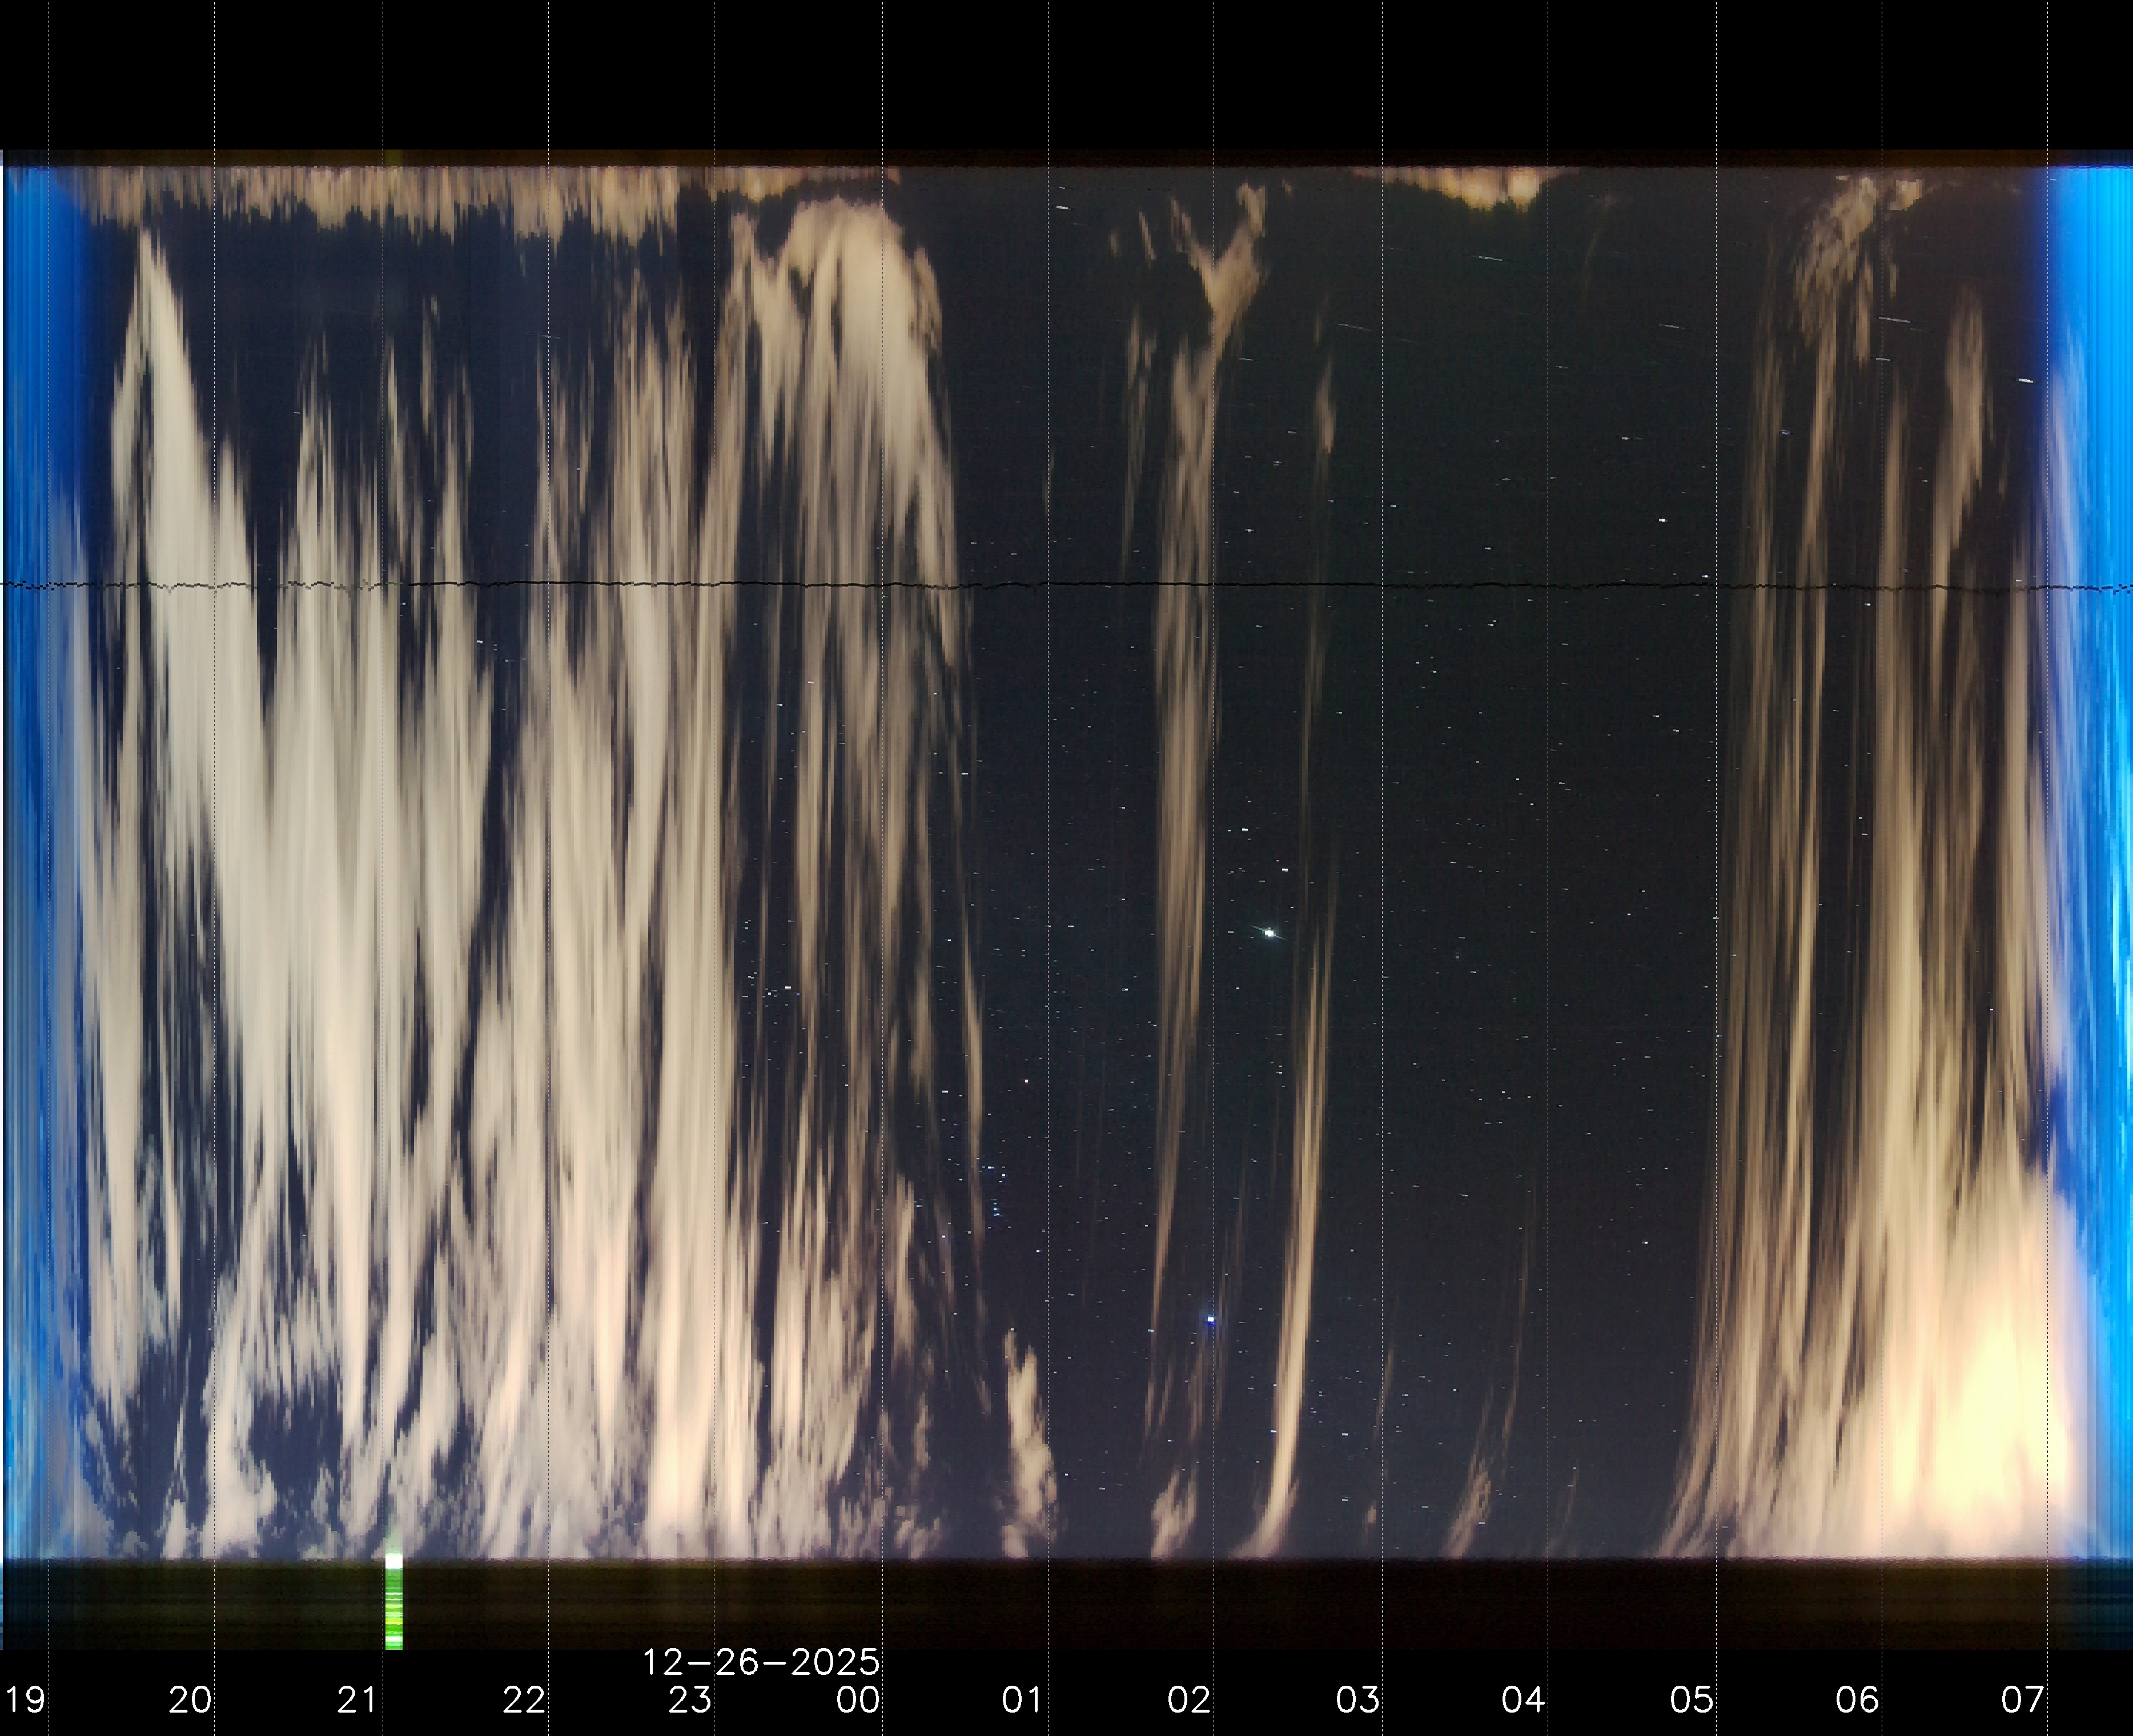This screenshot has width=2133, height=1736.
Task: Click the bright blue star near 02
Action: pos(1211,1320)
